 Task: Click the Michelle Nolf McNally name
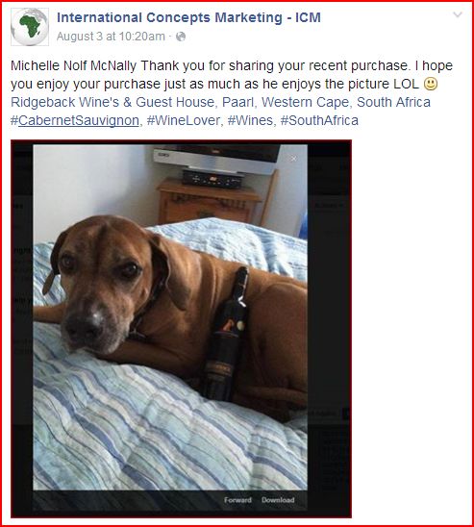(73, 65)
